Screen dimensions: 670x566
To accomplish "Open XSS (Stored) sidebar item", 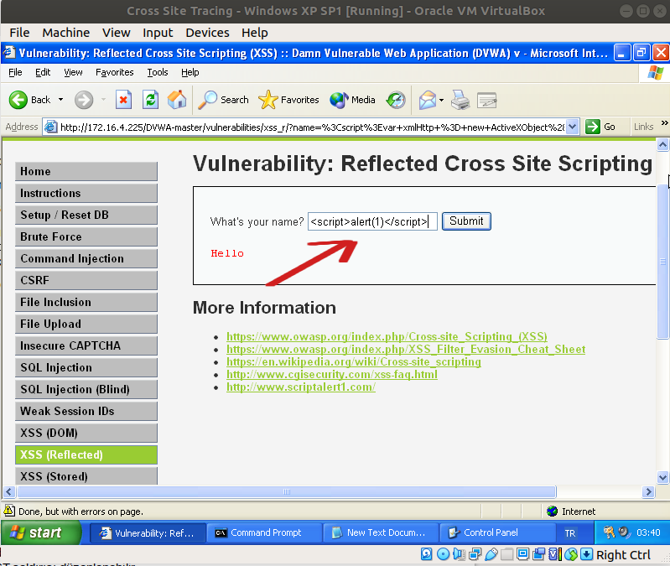I will [86, 476].
